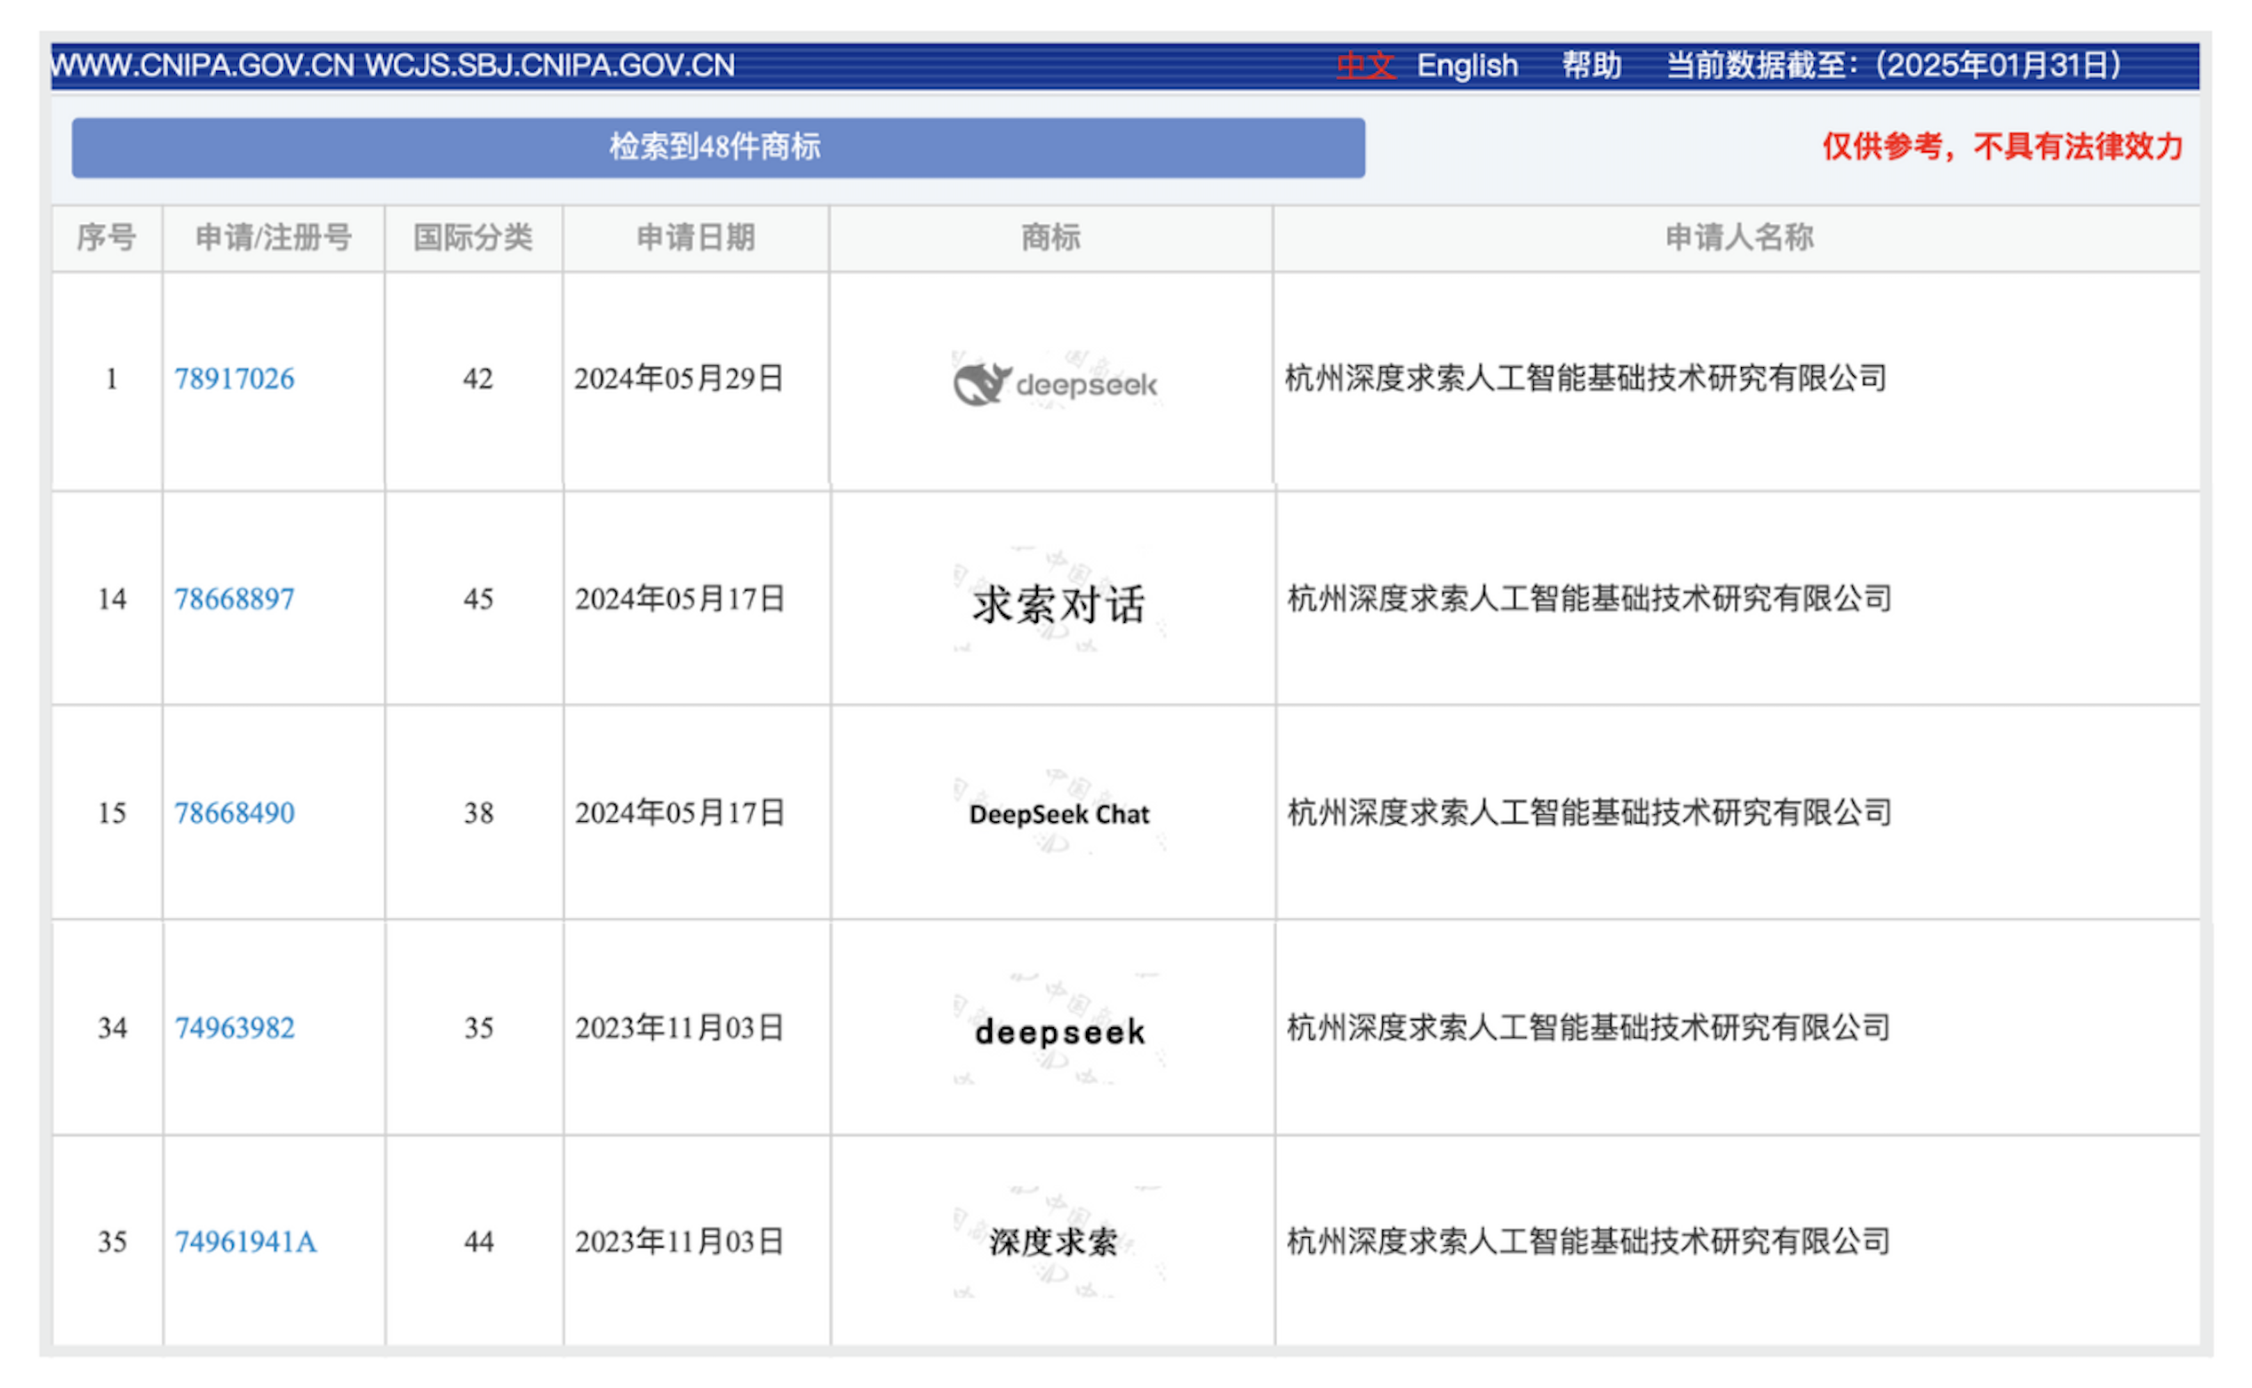Click applicant name in row 35

1588,1241
